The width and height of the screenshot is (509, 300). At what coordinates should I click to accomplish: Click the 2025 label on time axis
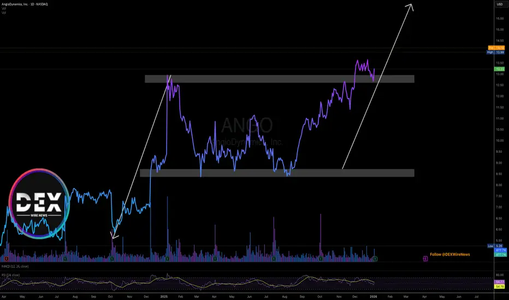[x=164, y=296]
